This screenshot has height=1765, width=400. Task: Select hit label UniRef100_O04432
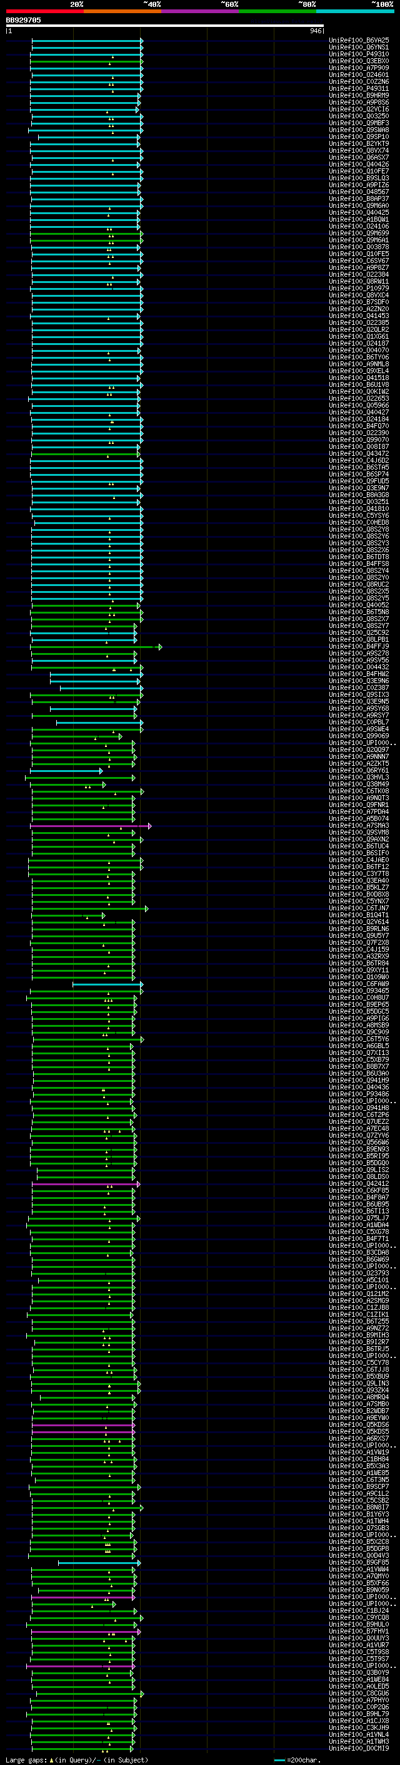pyautogui.click(x=359, y=667)
